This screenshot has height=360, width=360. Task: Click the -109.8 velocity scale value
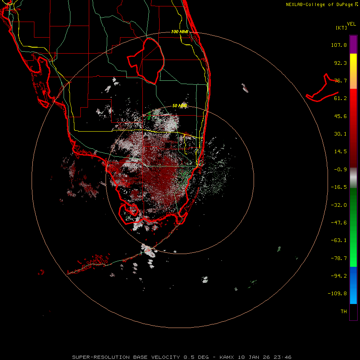(x=337, y=294)
